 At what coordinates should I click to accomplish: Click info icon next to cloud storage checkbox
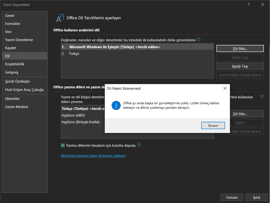point(139,145)
